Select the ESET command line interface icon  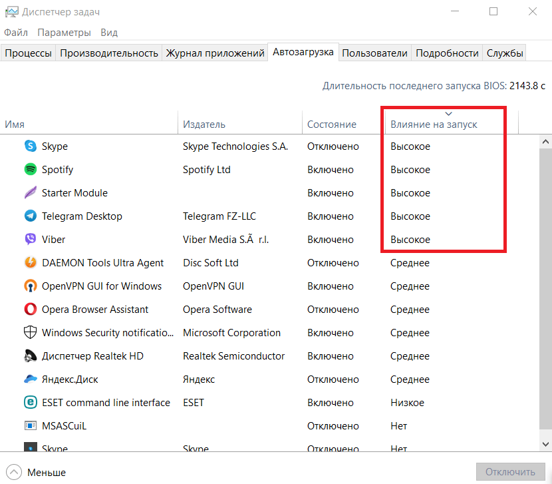[30, 403]
